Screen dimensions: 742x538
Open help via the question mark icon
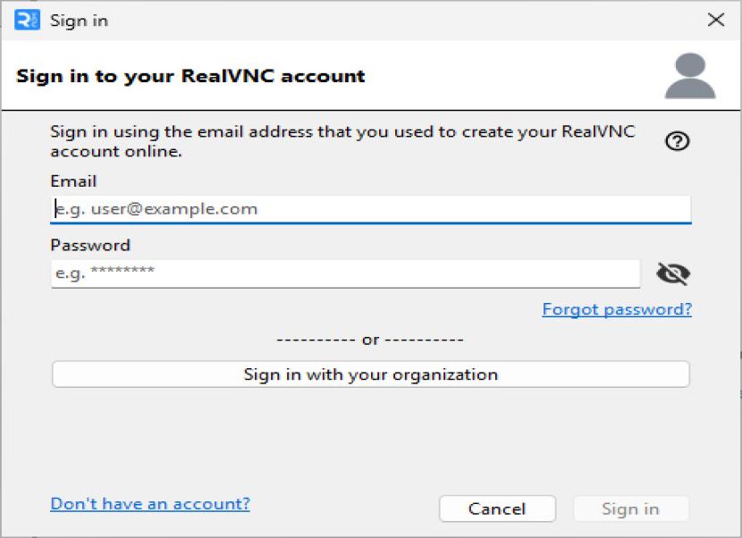point(678,141)
